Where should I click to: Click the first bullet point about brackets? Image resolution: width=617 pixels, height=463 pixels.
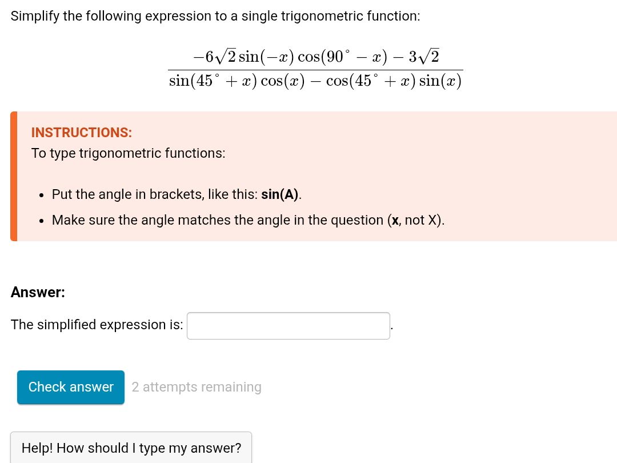click(176, 194)
